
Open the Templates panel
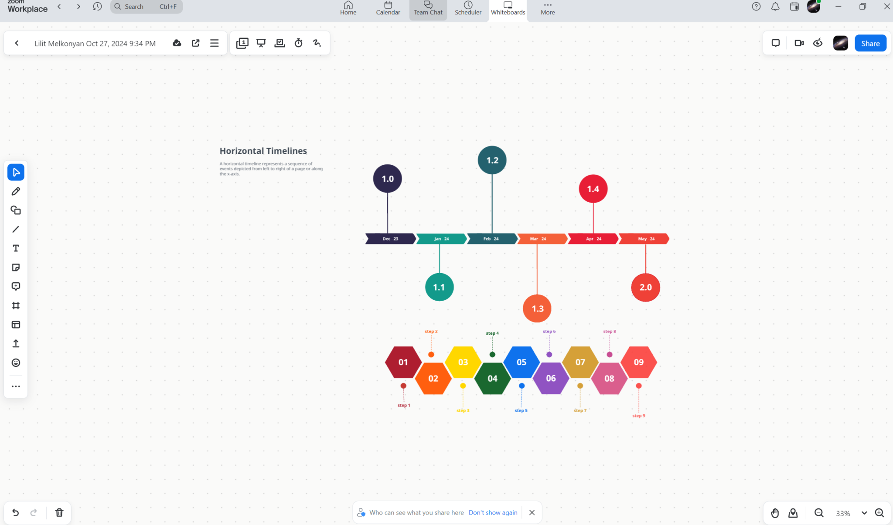(16, 324)
